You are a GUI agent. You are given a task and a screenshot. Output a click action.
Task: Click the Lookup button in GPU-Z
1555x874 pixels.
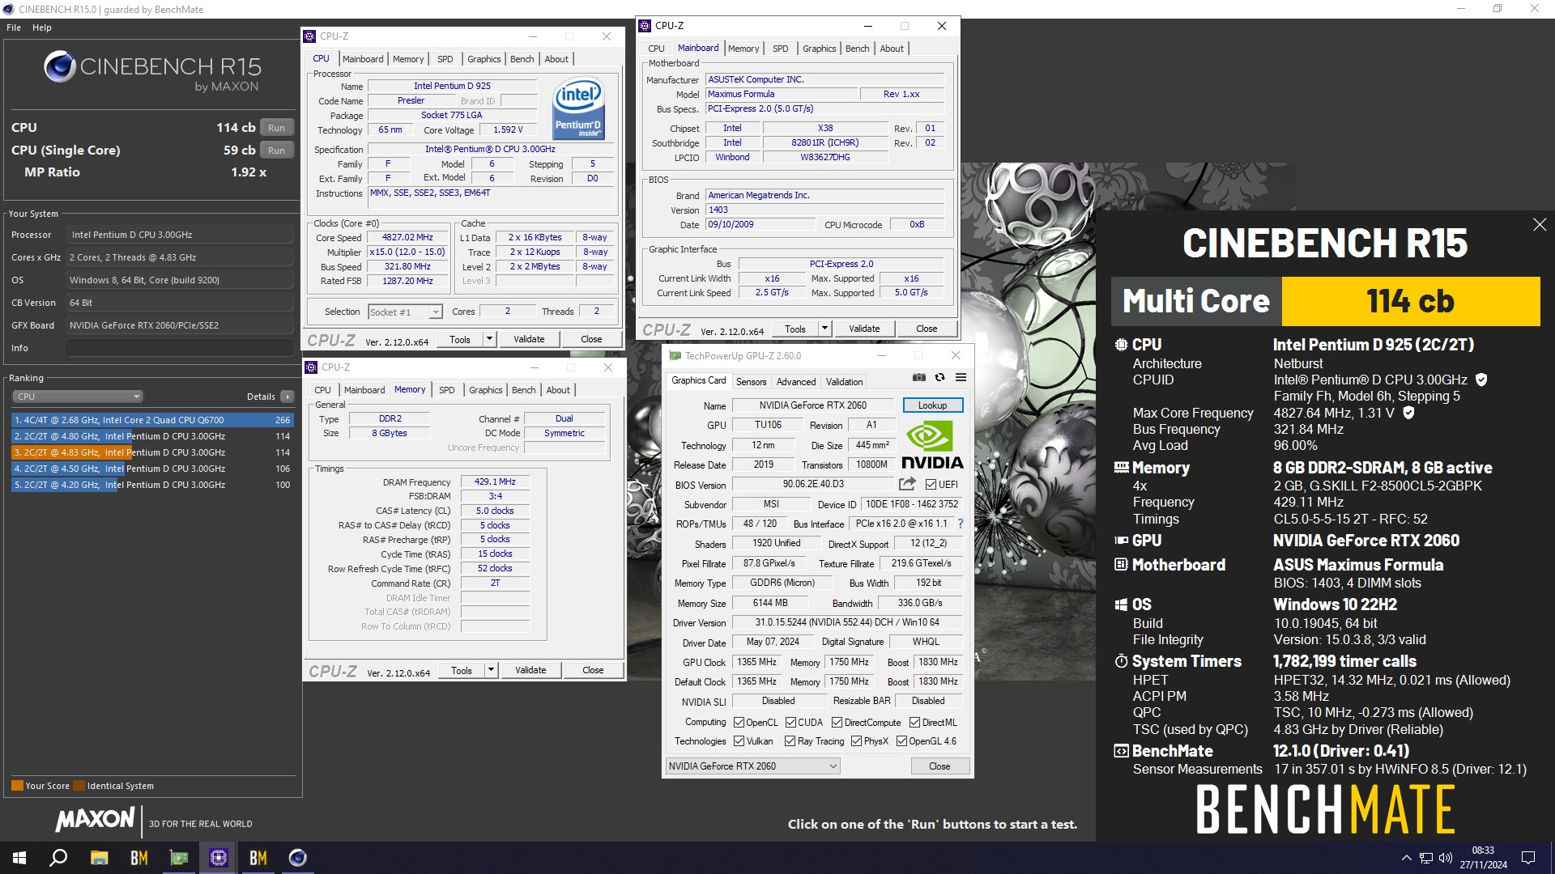click(x=932, y=405)
